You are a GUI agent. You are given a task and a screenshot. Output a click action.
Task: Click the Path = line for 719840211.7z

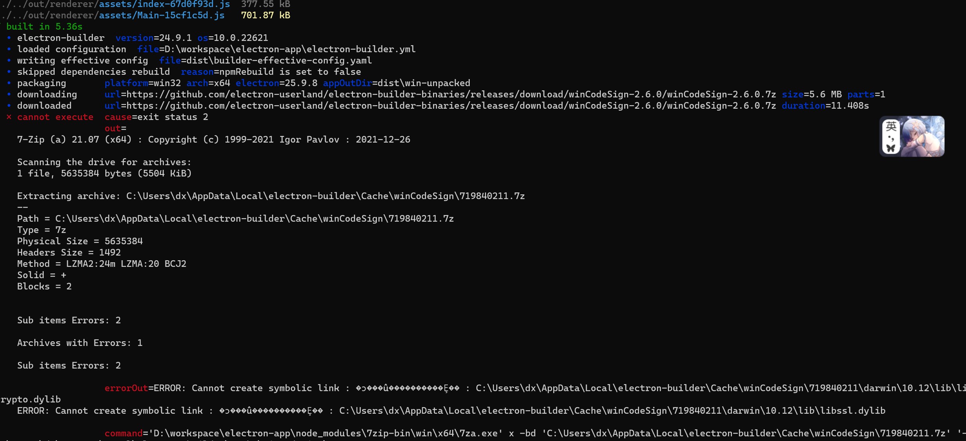pos(235,219)
